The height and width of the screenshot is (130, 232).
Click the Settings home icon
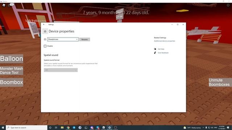[x=45, y=31]
